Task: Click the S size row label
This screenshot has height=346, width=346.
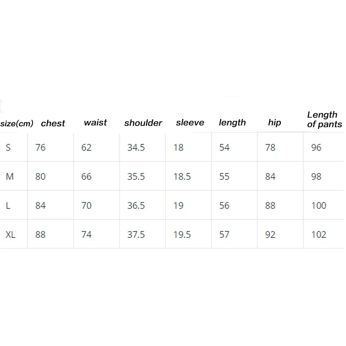Action: (8, 147)
